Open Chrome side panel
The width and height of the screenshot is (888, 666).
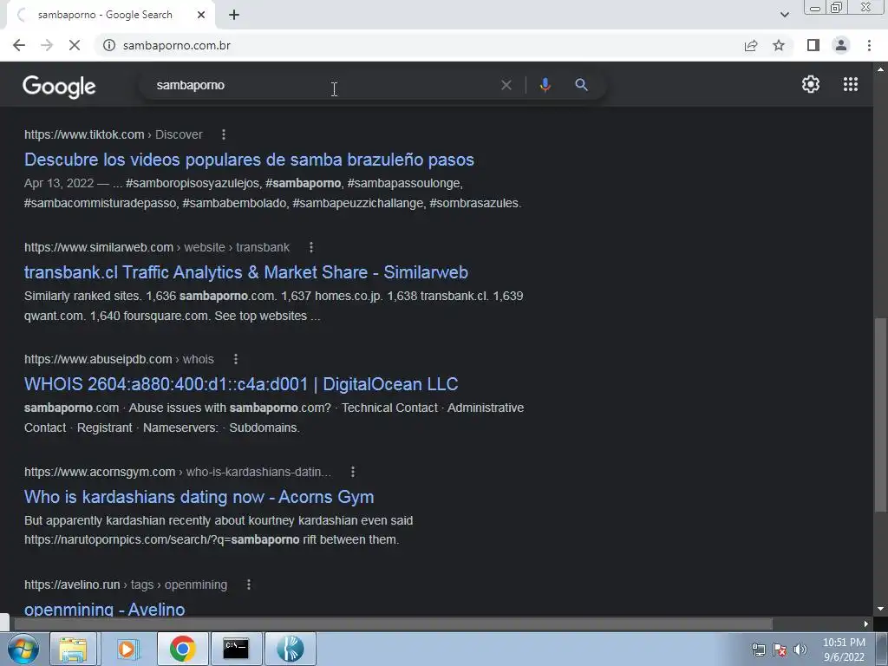[813, 45]
